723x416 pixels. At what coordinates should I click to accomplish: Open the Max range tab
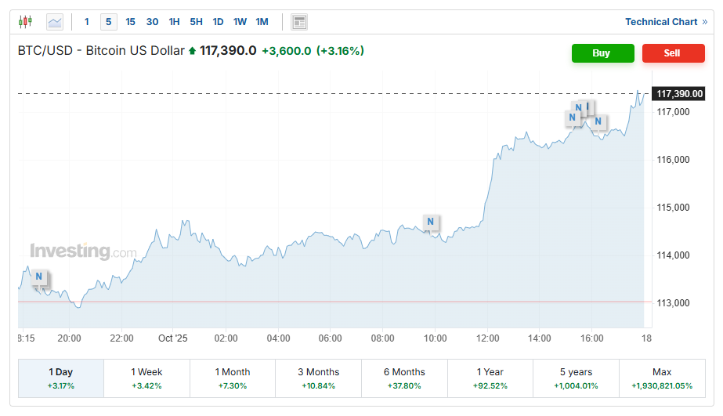click(662, 378)
